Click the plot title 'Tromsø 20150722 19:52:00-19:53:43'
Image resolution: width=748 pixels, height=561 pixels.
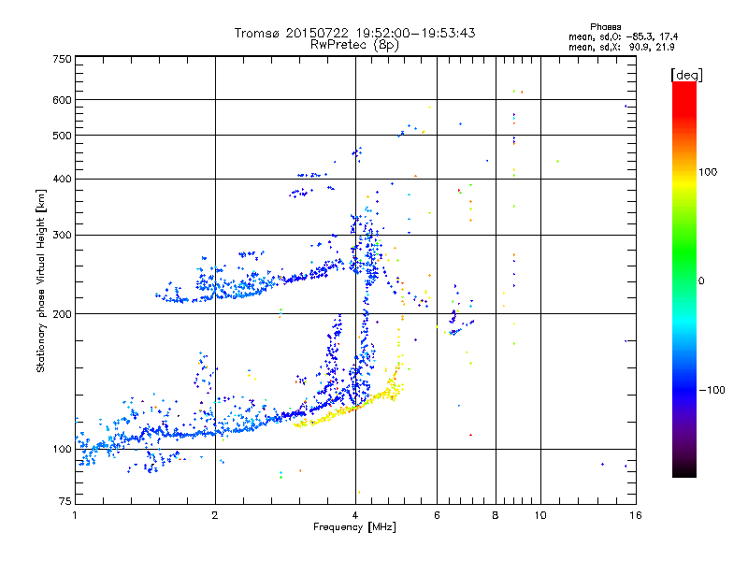[354, 33]
